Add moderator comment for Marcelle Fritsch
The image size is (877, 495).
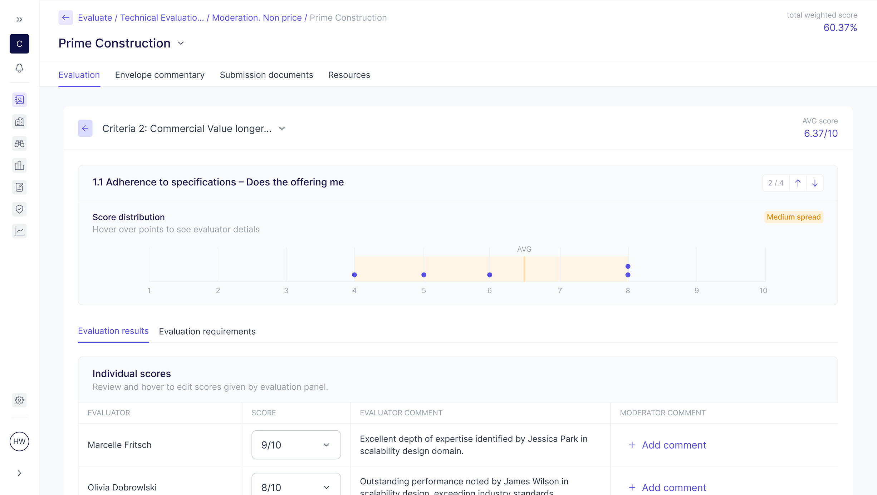point(667,445)
